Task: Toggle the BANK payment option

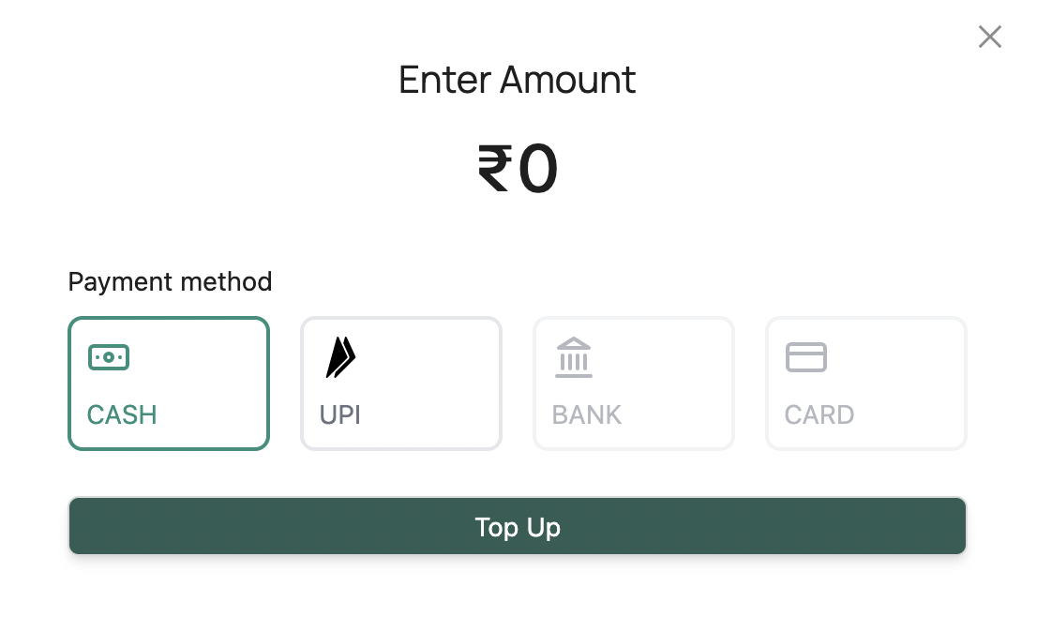Action: tap(633, 383)
